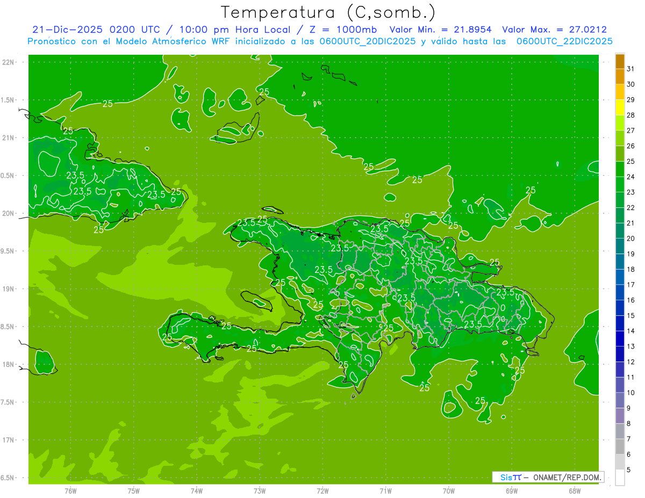Click the 68W longitude axis label

click(x=575, y=492)
